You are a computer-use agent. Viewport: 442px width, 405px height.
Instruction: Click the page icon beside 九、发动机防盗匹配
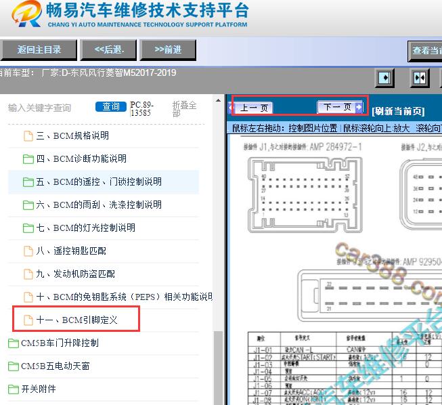28,274
